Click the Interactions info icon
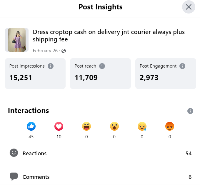200x185 pixels. click(190, 111)
